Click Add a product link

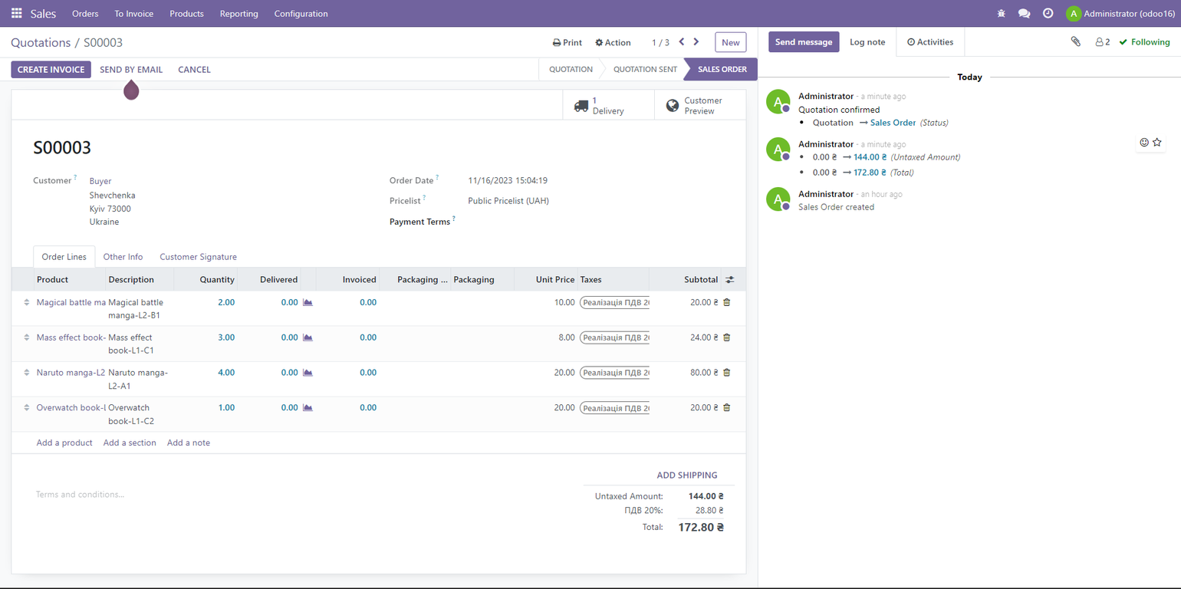pos(64,443)
